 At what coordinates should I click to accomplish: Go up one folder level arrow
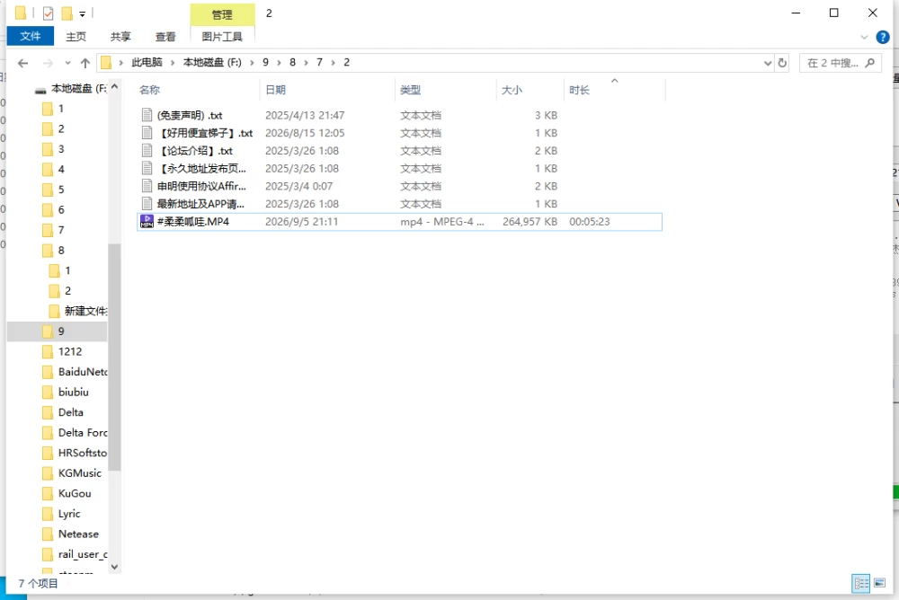coord(85,63)
